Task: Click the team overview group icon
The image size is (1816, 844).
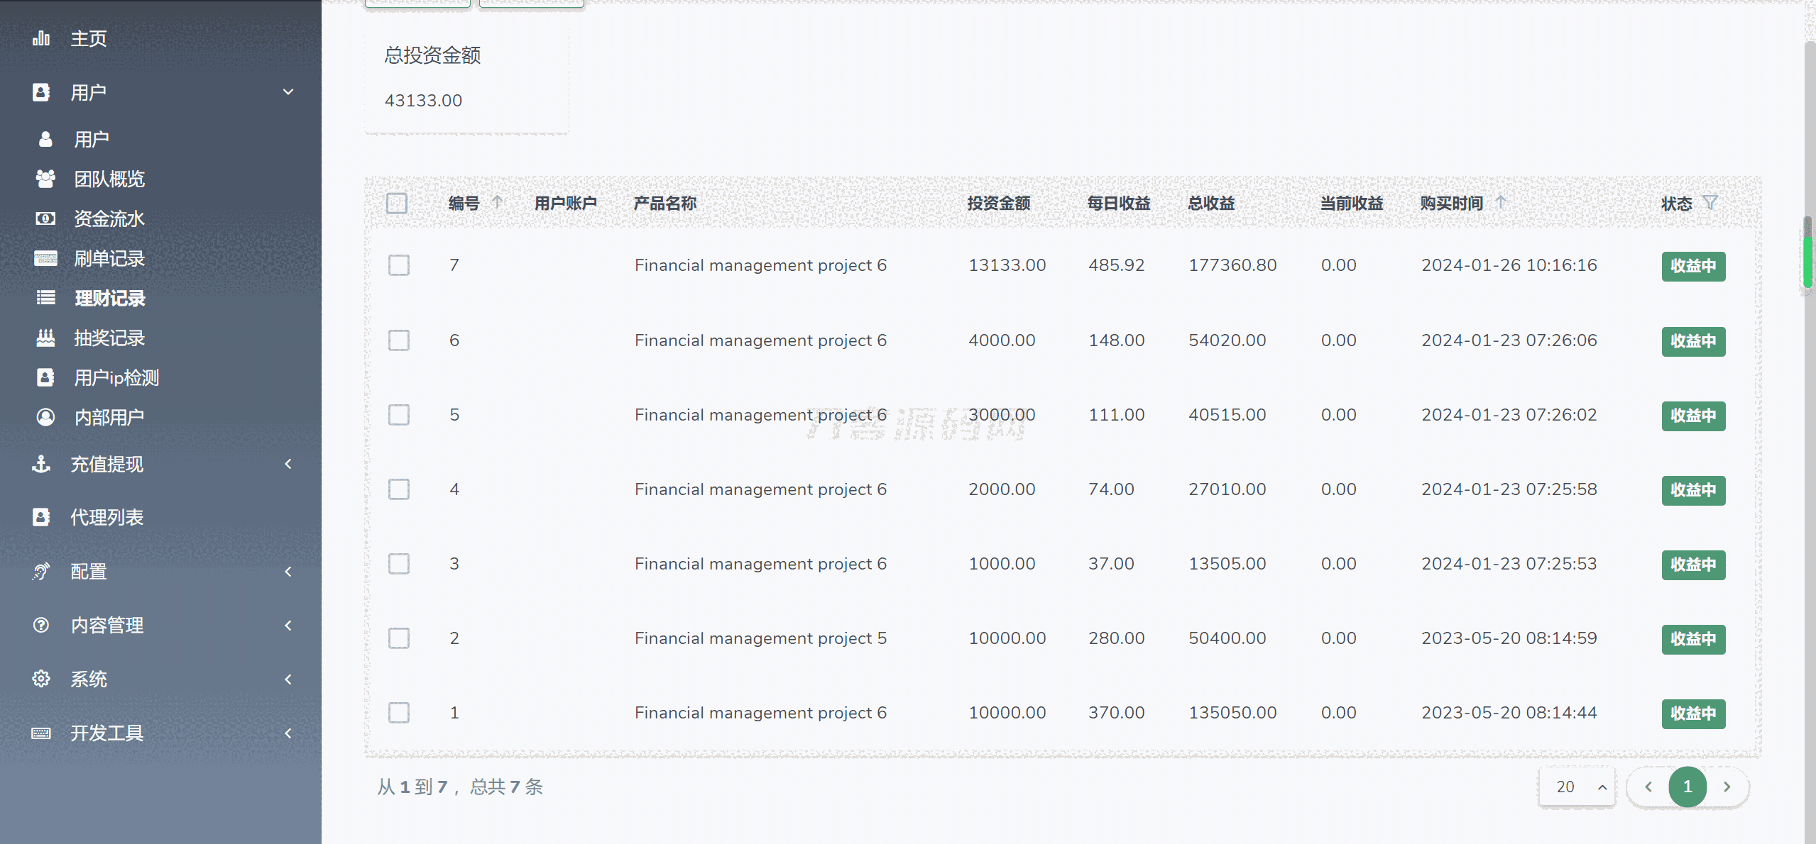Action: 45,179
